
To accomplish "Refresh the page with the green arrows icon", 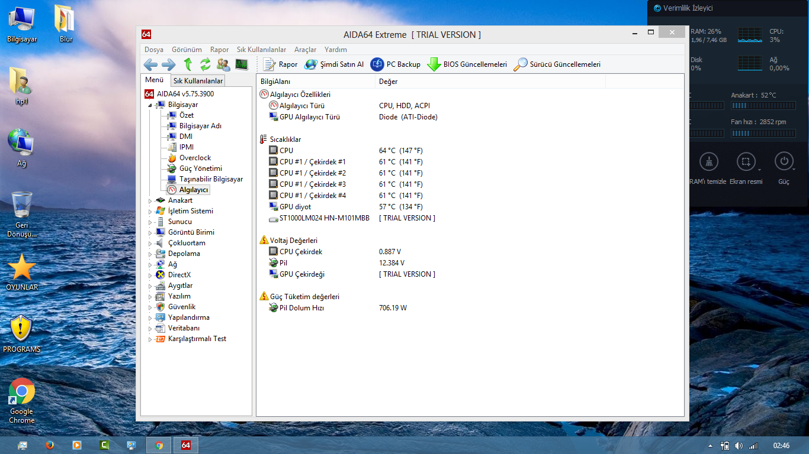I will tap(206, 64).
